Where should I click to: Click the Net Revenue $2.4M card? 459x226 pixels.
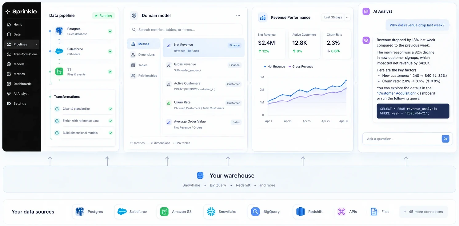(x=270, y=44)
